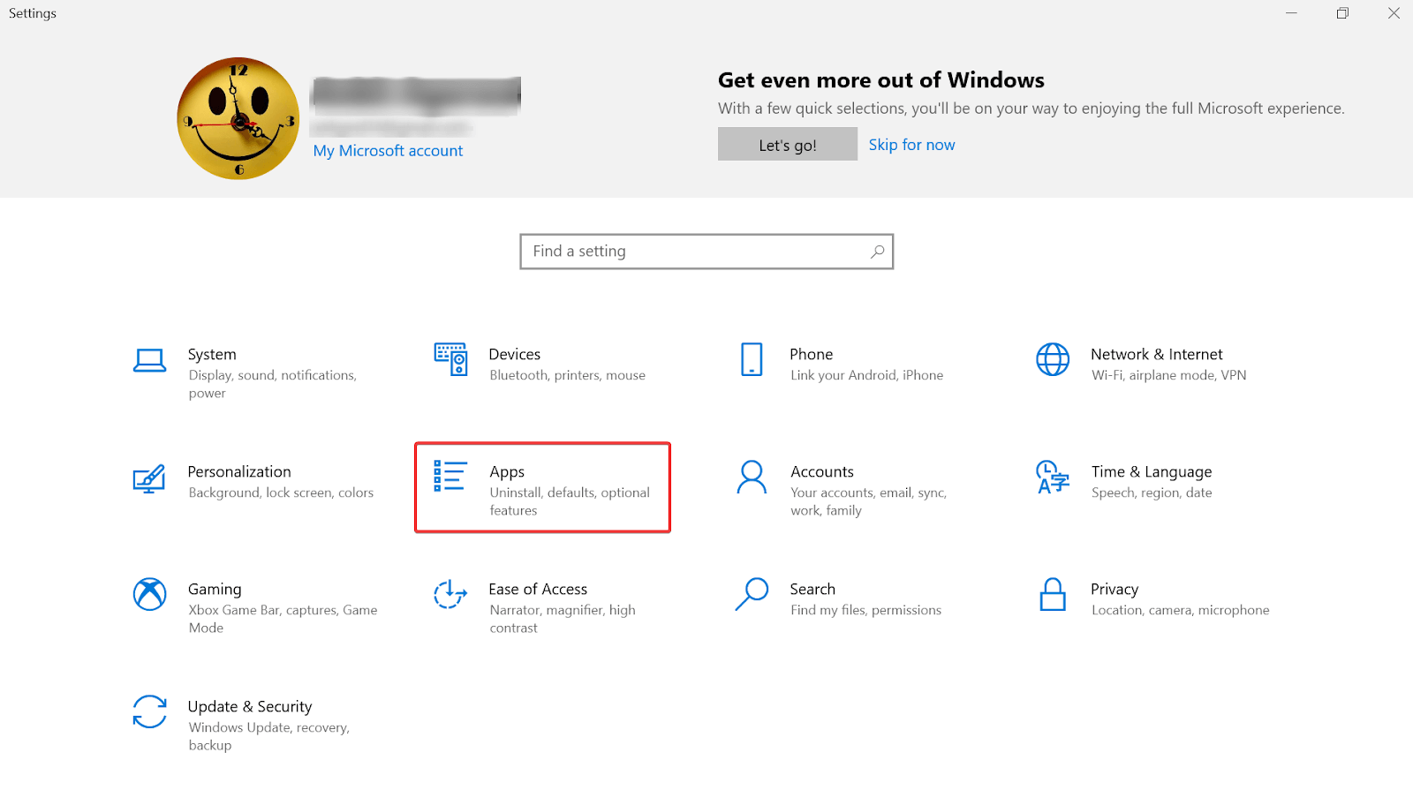Click the Skip for now link

[911, 145]
